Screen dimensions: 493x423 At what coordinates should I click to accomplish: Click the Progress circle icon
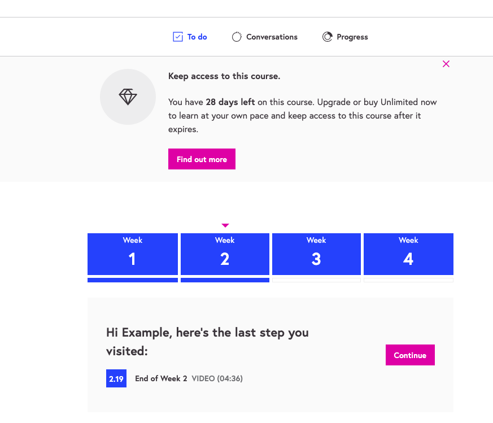click(x=328, y=37)
